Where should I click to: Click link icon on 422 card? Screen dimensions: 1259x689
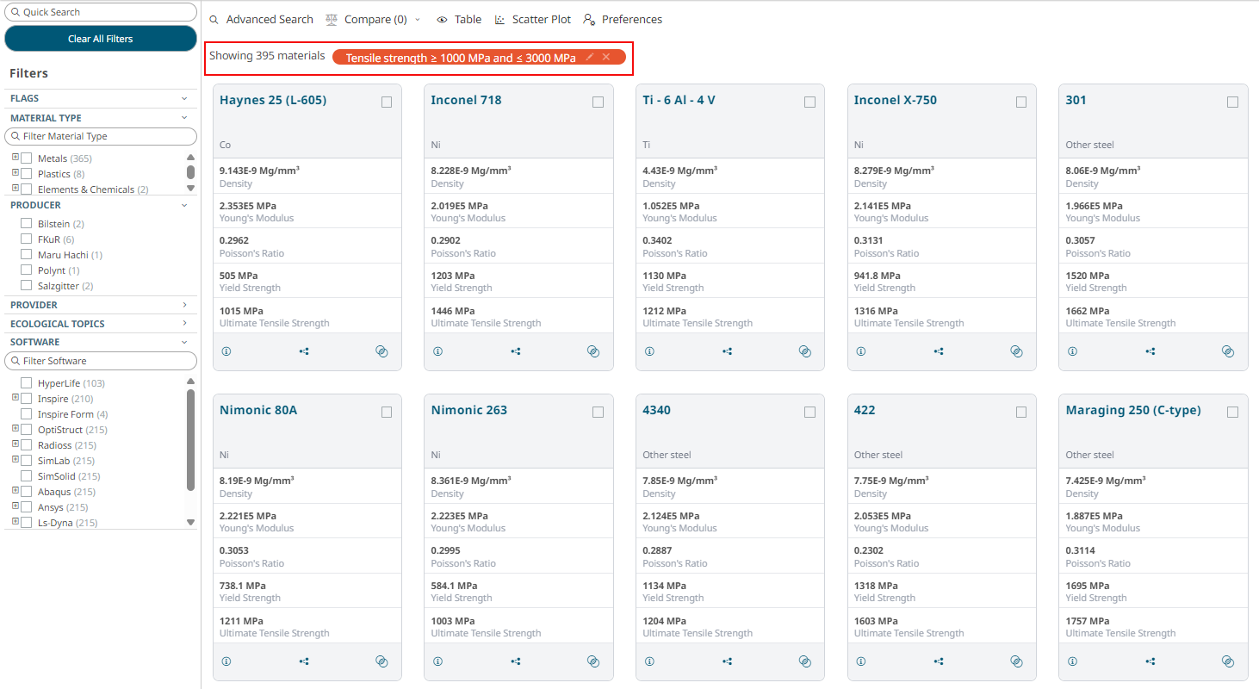click(1016, 661)
